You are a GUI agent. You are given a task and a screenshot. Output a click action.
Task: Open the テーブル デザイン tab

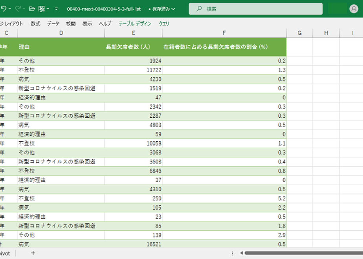coord(135,24)
